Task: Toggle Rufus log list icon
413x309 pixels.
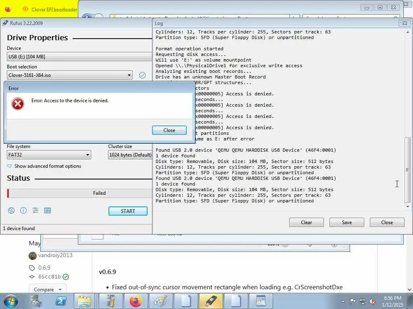Action: (48, 210)
